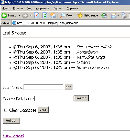130x140 pixels.
Task: Reload page with green refresh icon
Action: pyautogui.click(x=45, y=15)
